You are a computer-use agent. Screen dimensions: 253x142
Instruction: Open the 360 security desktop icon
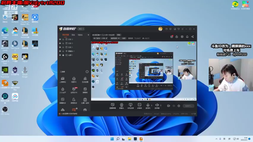pos(235,5)
